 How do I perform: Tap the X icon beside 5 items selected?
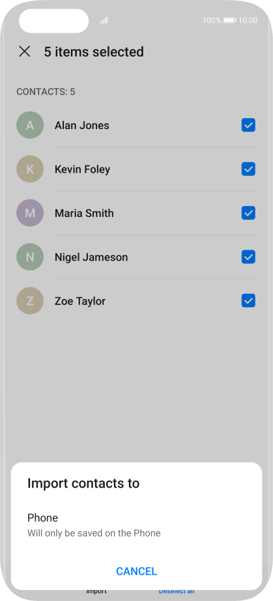pos(25,51)
